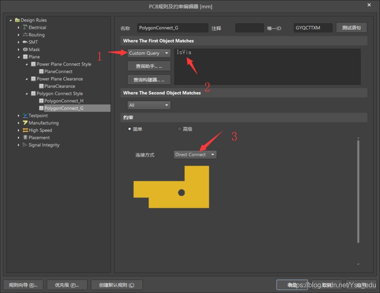380x293 pixels.
Task: Click the yellow polygon connect preview
Action: 171,187
